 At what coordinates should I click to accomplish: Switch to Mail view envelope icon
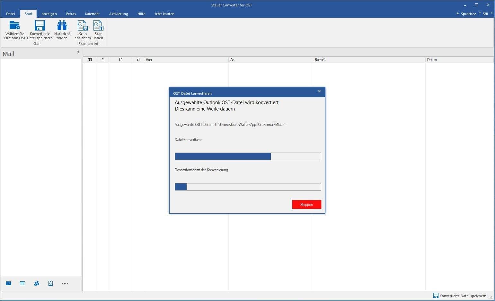coord(8,283)
